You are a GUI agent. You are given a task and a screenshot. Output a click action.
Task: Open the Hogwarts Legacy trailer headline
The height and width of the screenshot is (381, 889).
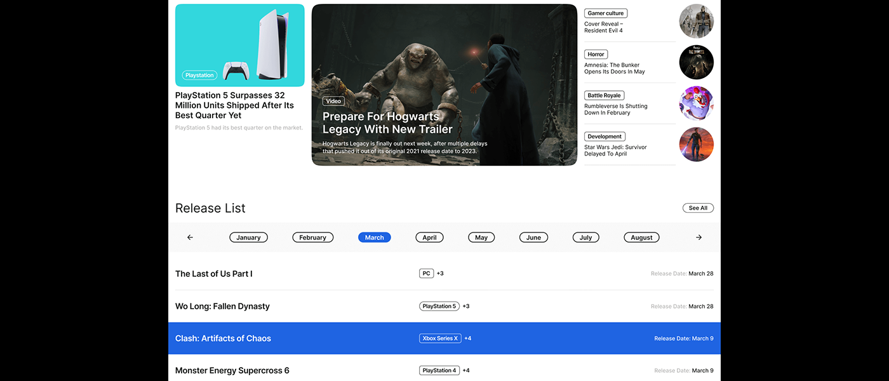pyautogui.click(x=387, y=123)
